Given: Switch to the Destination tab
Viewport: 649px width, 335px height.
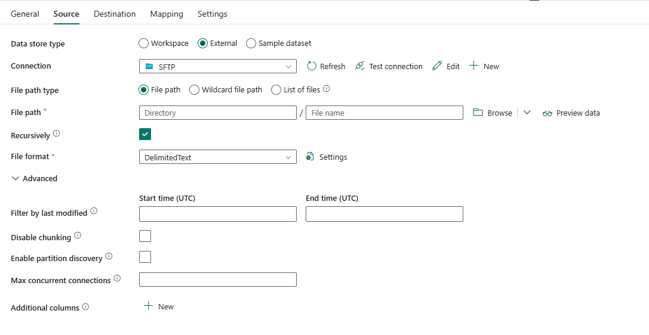Looking at the screenshot, I should (x=115, y=14).
